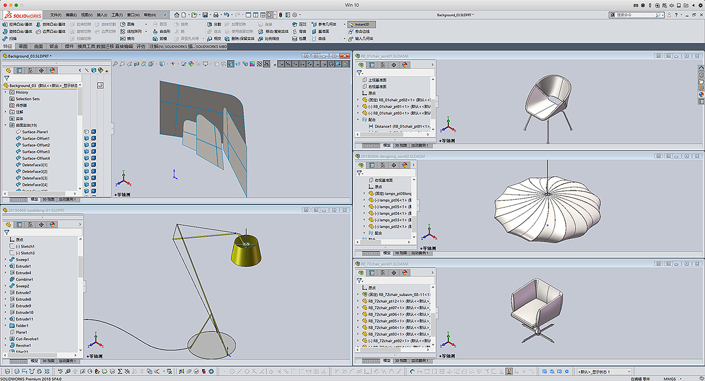Open the 文件(F) menu
Viewport: 705px width, 381px height.
[x=56, y=15]
